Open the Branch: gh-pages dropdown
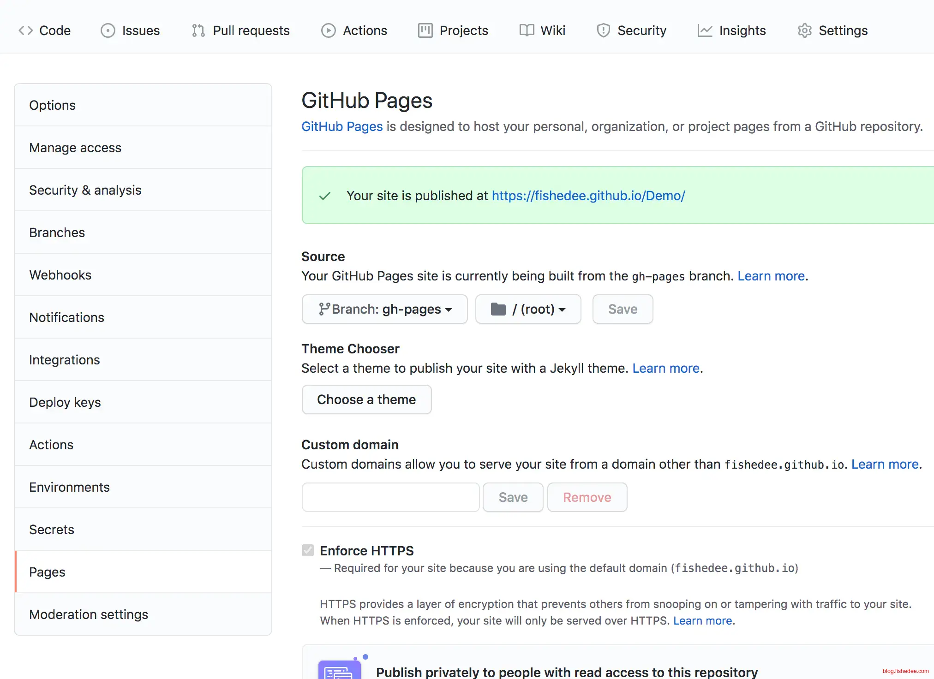This screenshot has height=679, width=934. (x=384, y=309)
